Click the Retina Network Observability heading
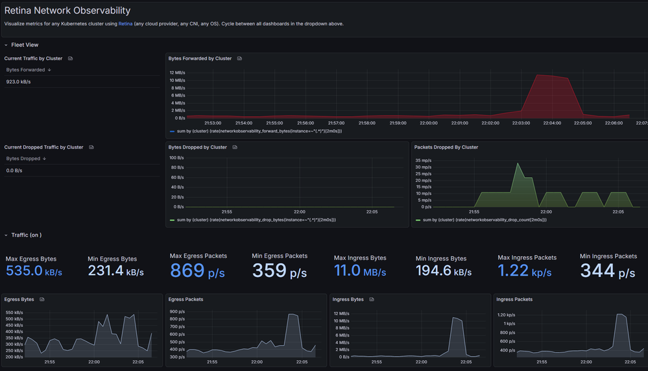This screenshot has height=371, width=648. (x=67, y=11)
